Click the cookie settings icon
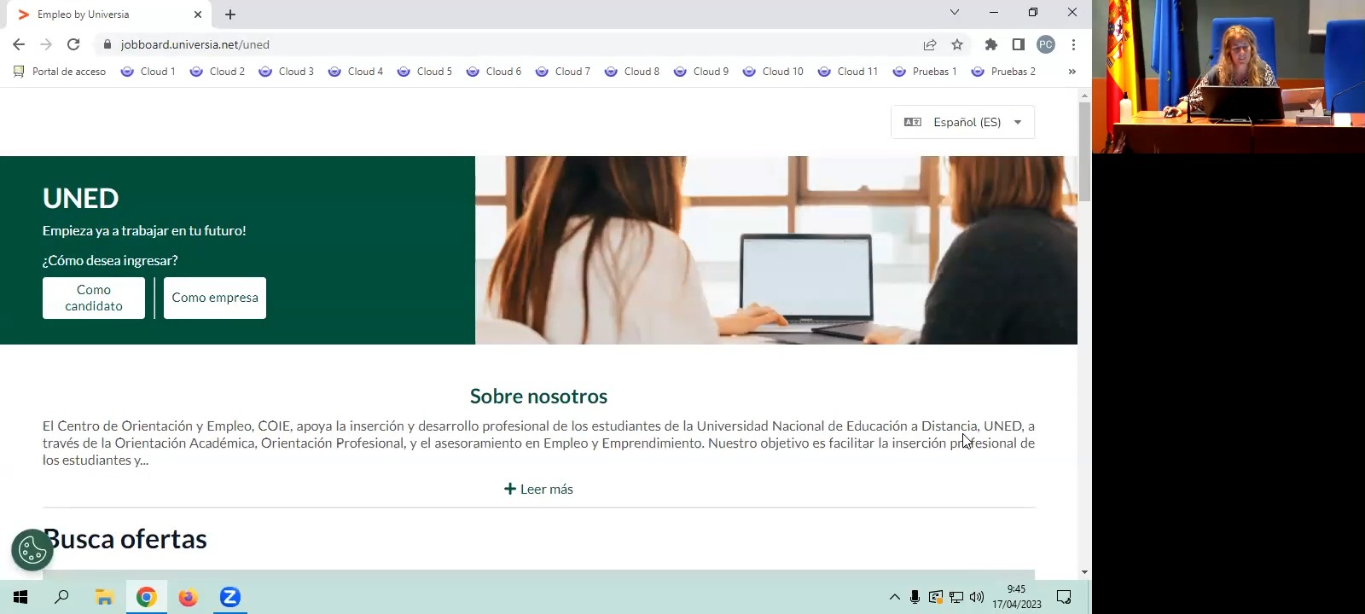 pos(32,551)
